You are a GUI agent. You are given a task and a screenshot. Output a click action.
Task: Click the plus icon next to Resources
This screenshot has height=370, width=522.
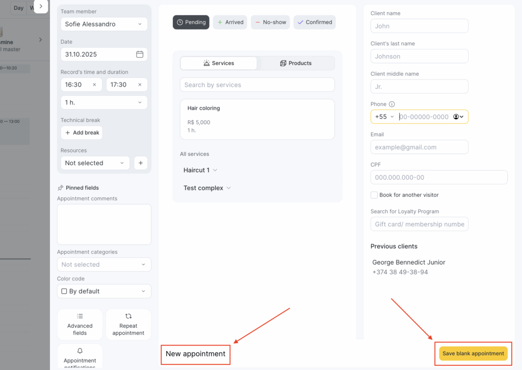coord(141,163)
